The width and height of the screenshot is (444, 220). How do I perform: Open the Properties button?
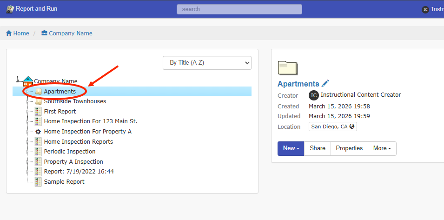(349, 148)
